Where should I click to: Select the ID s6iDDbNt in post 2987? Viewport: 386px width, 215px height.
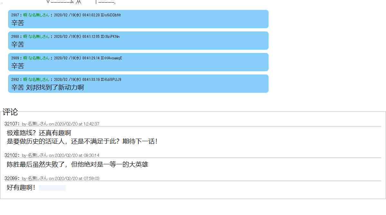point(111,15)
